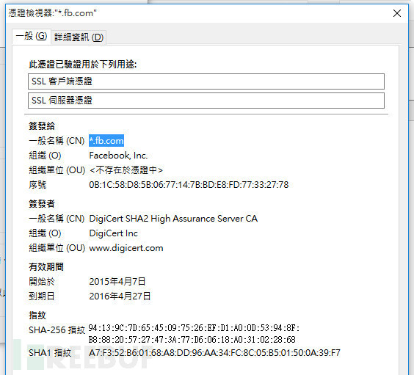Click the 指紋 section heading
This screenshot has height=375, width=414.
coord(37,315)
